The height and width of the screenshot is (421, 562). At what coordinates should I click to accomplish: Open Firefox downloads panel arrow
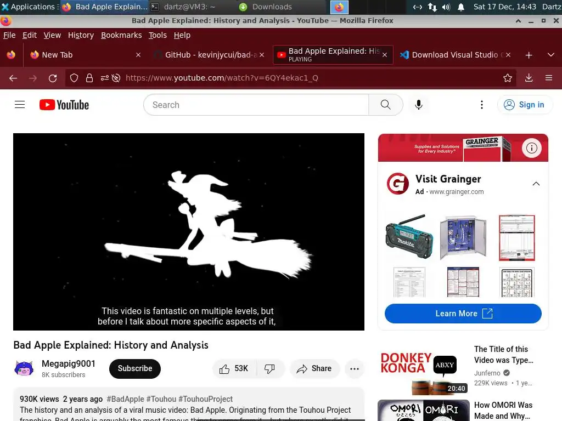click(529, 78)
